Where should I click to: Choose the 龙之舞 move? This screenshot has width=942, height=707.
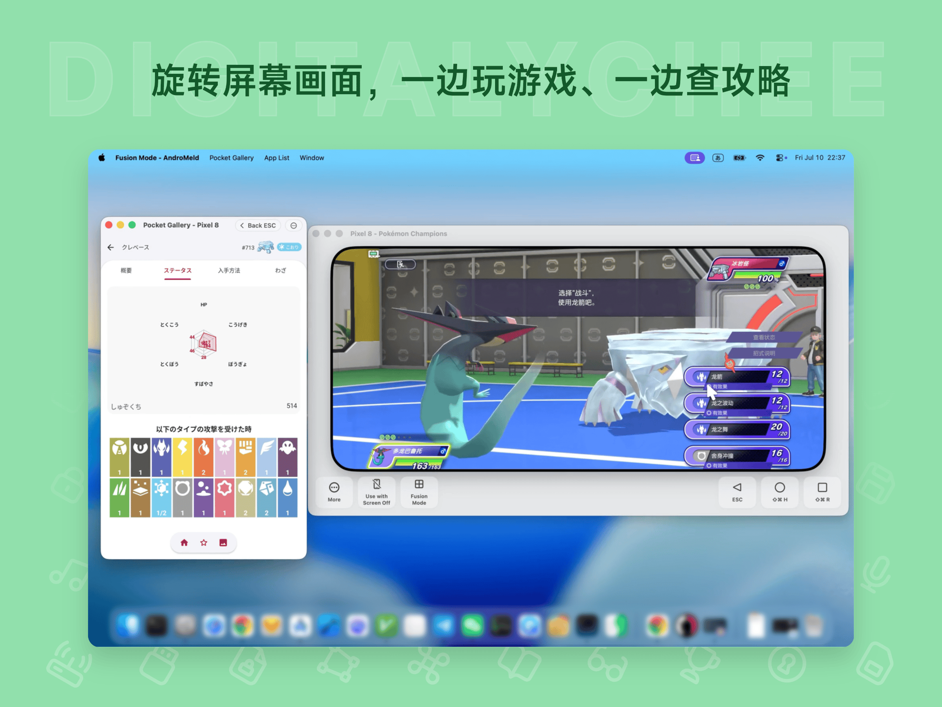(x=737, y=430)
